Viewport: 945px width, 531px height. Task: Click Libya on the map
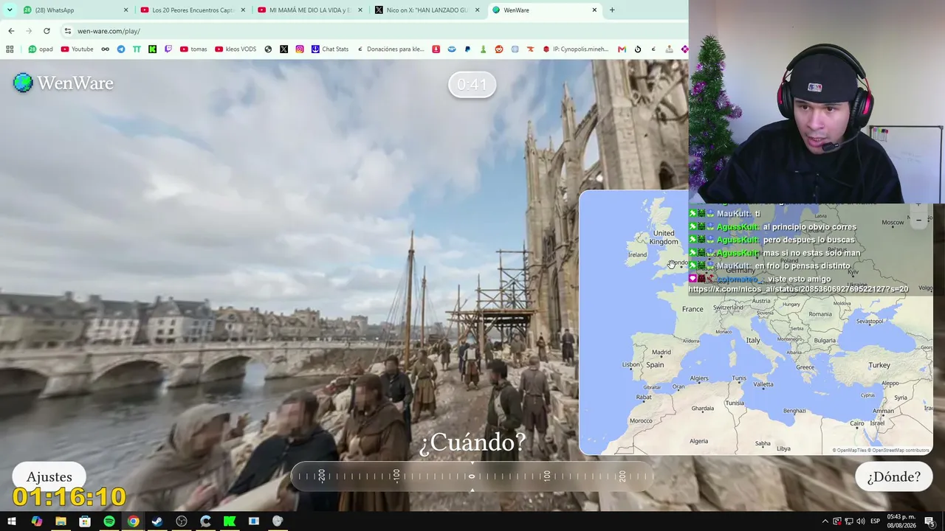783,448
